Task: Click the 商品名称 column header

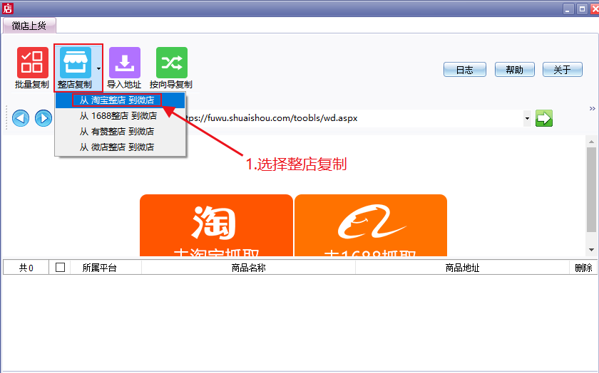Action: [x=248, y=268]
